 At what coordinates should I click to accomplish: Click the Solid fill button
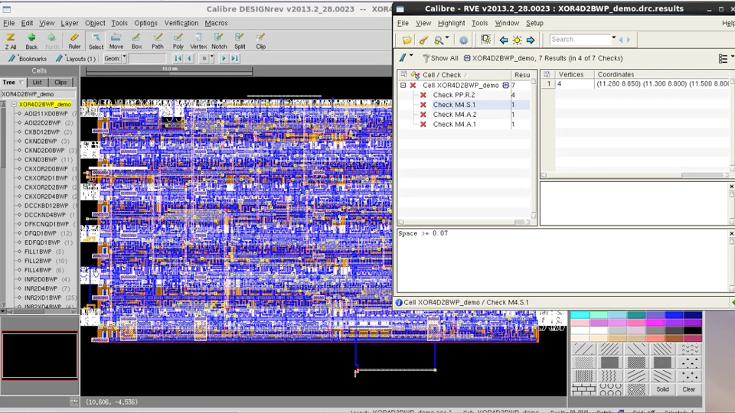tap(662, 389)
